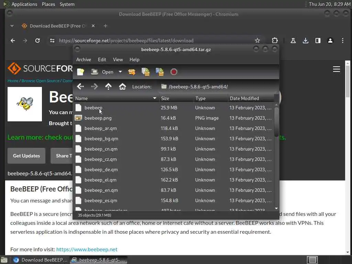Open the Applications menu in top panel
352x264 pixels.
(24, 4)
